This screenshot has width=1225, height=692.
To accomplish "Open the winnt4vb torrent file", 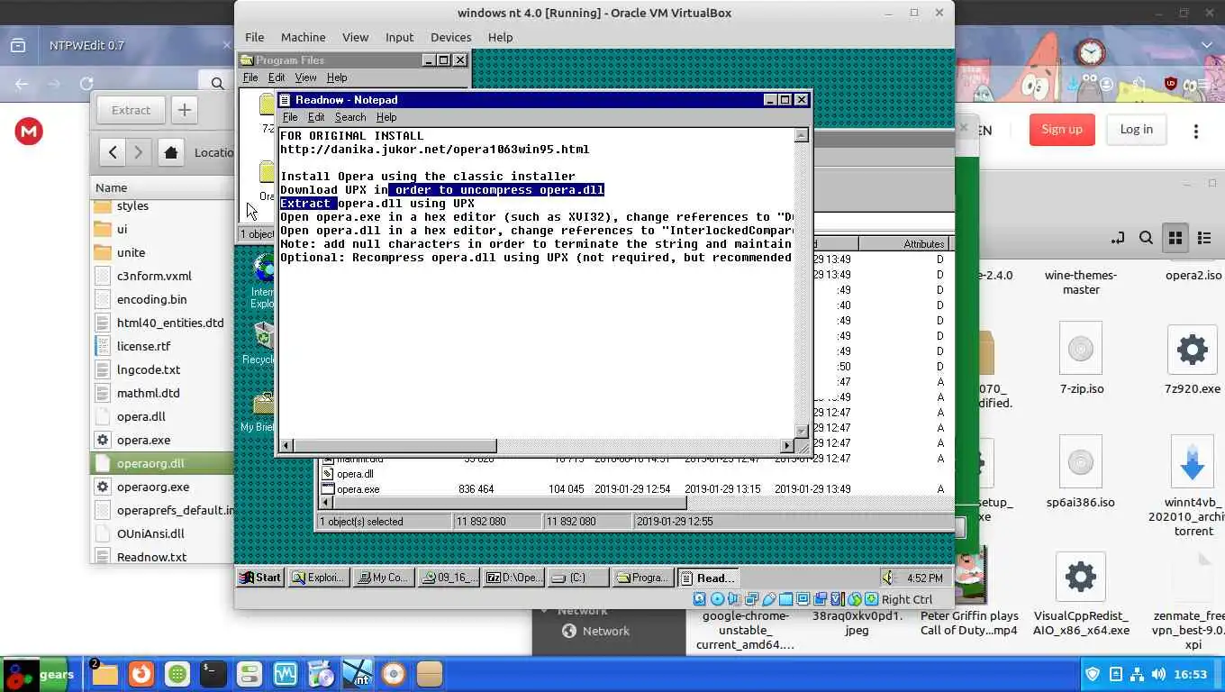I will click(x=1193, y=485).
